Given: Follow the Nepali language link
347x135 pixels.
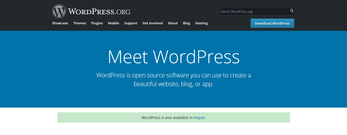Looking at the screenshot, I should click(199, 118).
